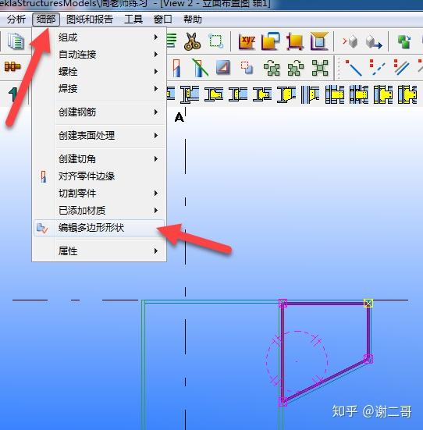Click the line cut icon with green diagonal

pyautogui.click(x=200, y=68)
